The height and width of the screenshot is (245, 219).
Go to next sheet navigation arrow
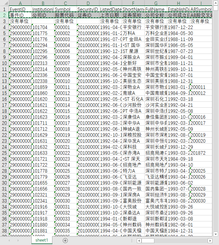18,241
